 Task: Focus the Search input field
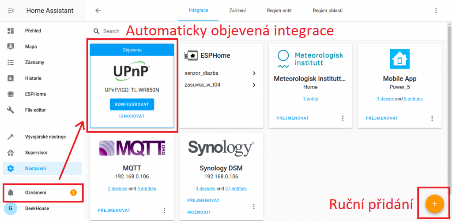[x=111, y=31]
